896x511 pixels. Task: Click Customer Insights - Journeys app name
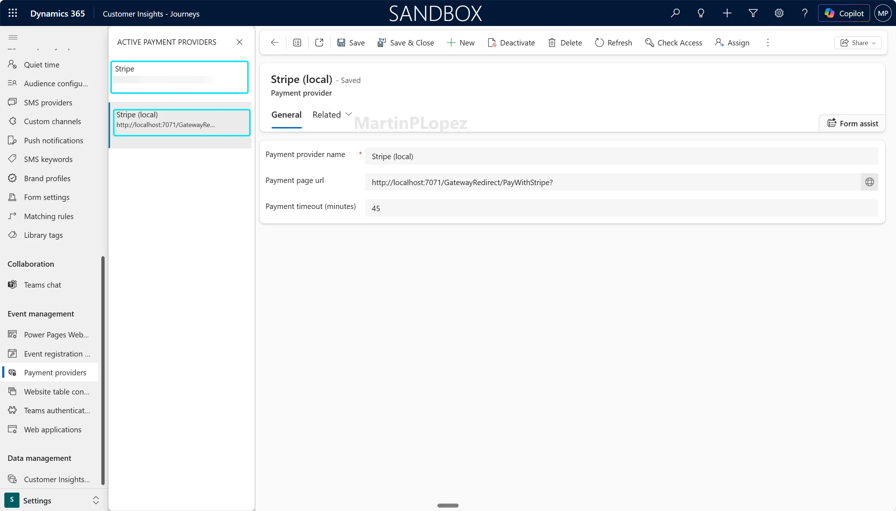[x=151, y=14]
